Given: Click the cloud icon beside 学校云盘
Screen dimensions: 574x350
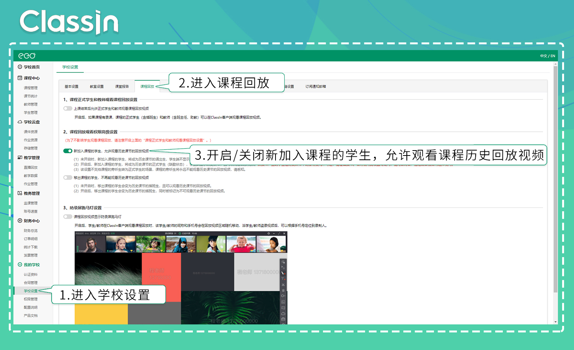Looking at the screenshot, I should (20, 122).
